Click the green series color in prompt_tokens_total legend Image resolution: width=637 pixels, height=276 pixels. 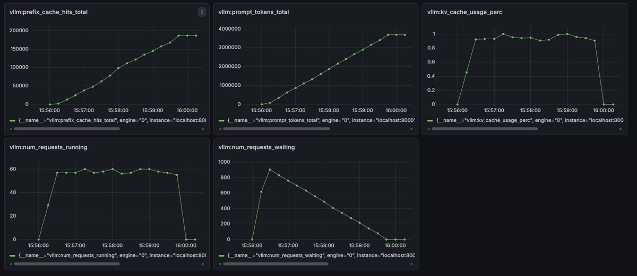pyautogui.click(x=221, y=121)
